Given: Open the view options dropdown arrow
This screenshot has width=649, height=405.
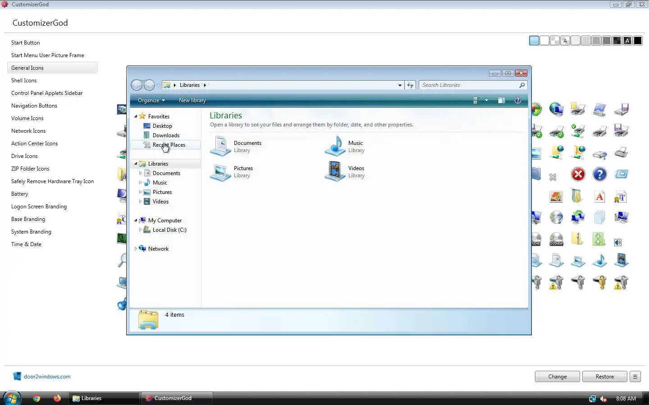Looking at the screenshot, I should (486, 100).
